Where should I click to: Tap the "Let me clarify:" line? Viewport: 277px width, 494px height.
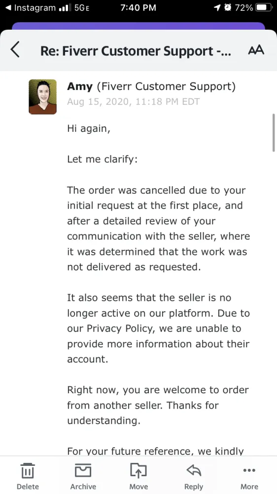[x=102, y=160]
